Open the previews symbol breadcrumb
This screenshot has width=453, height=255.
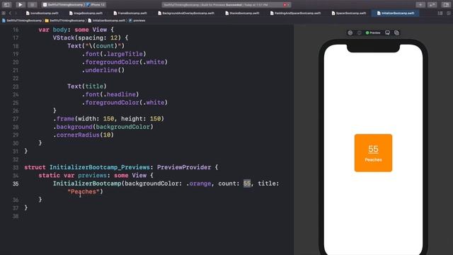[137, 21]
